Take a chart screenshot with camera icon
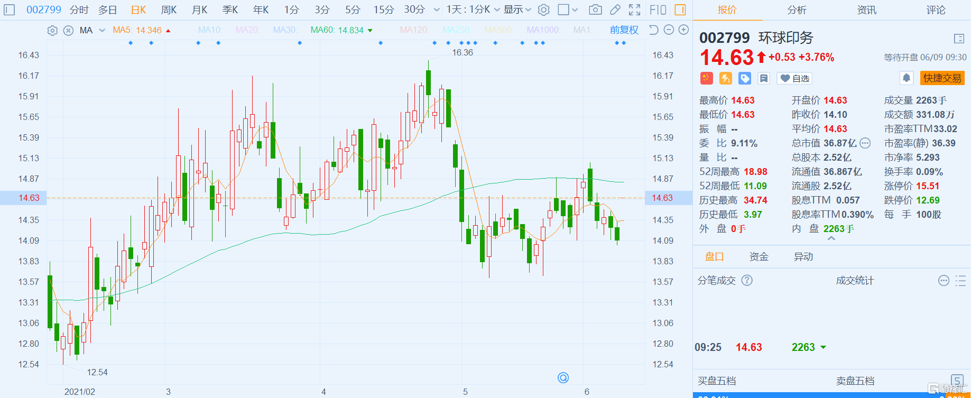 click(x=595, y=10)
